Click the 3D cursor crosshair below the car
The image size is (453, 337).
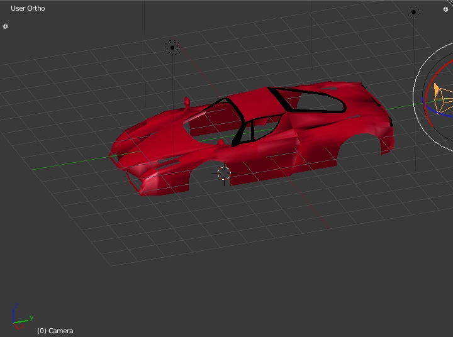[224, 174]
